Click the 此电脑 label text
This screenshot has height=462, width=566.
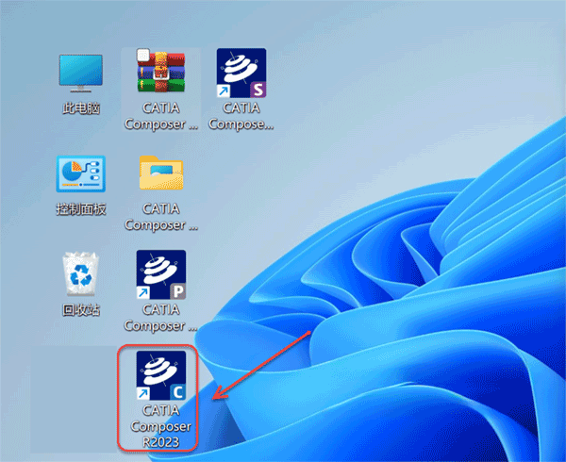pyautogui.click(x=81, y=108)
